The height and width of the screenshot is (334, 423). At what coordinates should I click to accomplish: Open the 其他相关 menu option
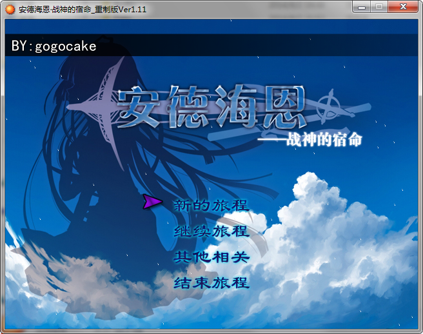coord(211,257)
